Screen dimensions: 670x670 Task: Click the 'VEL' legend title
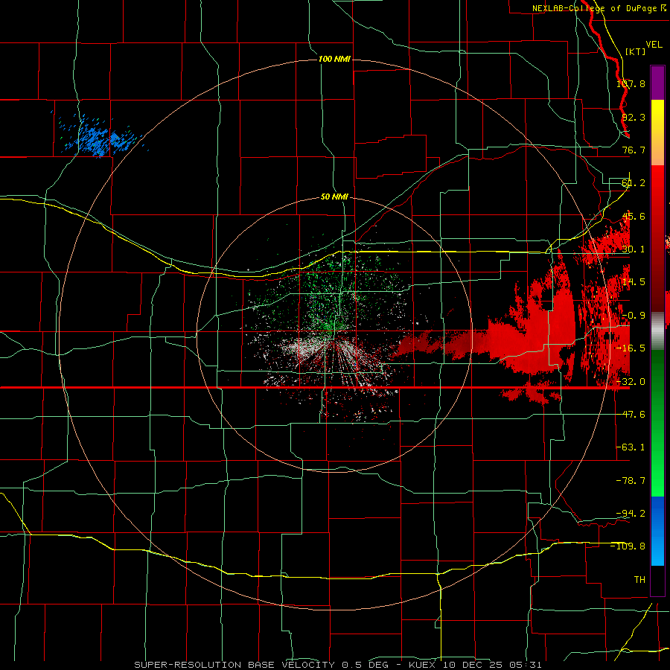pyautogui.click(x=654, y=45)
